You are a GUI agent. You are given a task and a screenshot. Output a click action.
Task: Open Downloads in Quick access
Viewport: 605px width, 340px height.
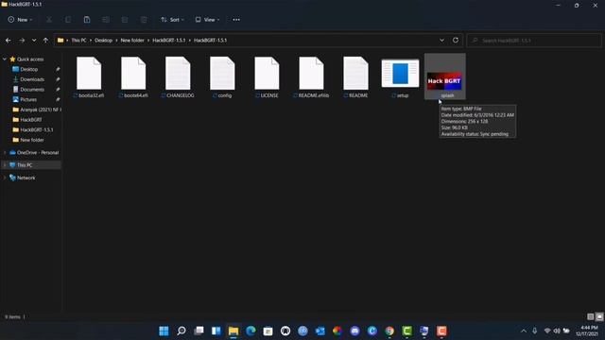(x=32, y=79)
